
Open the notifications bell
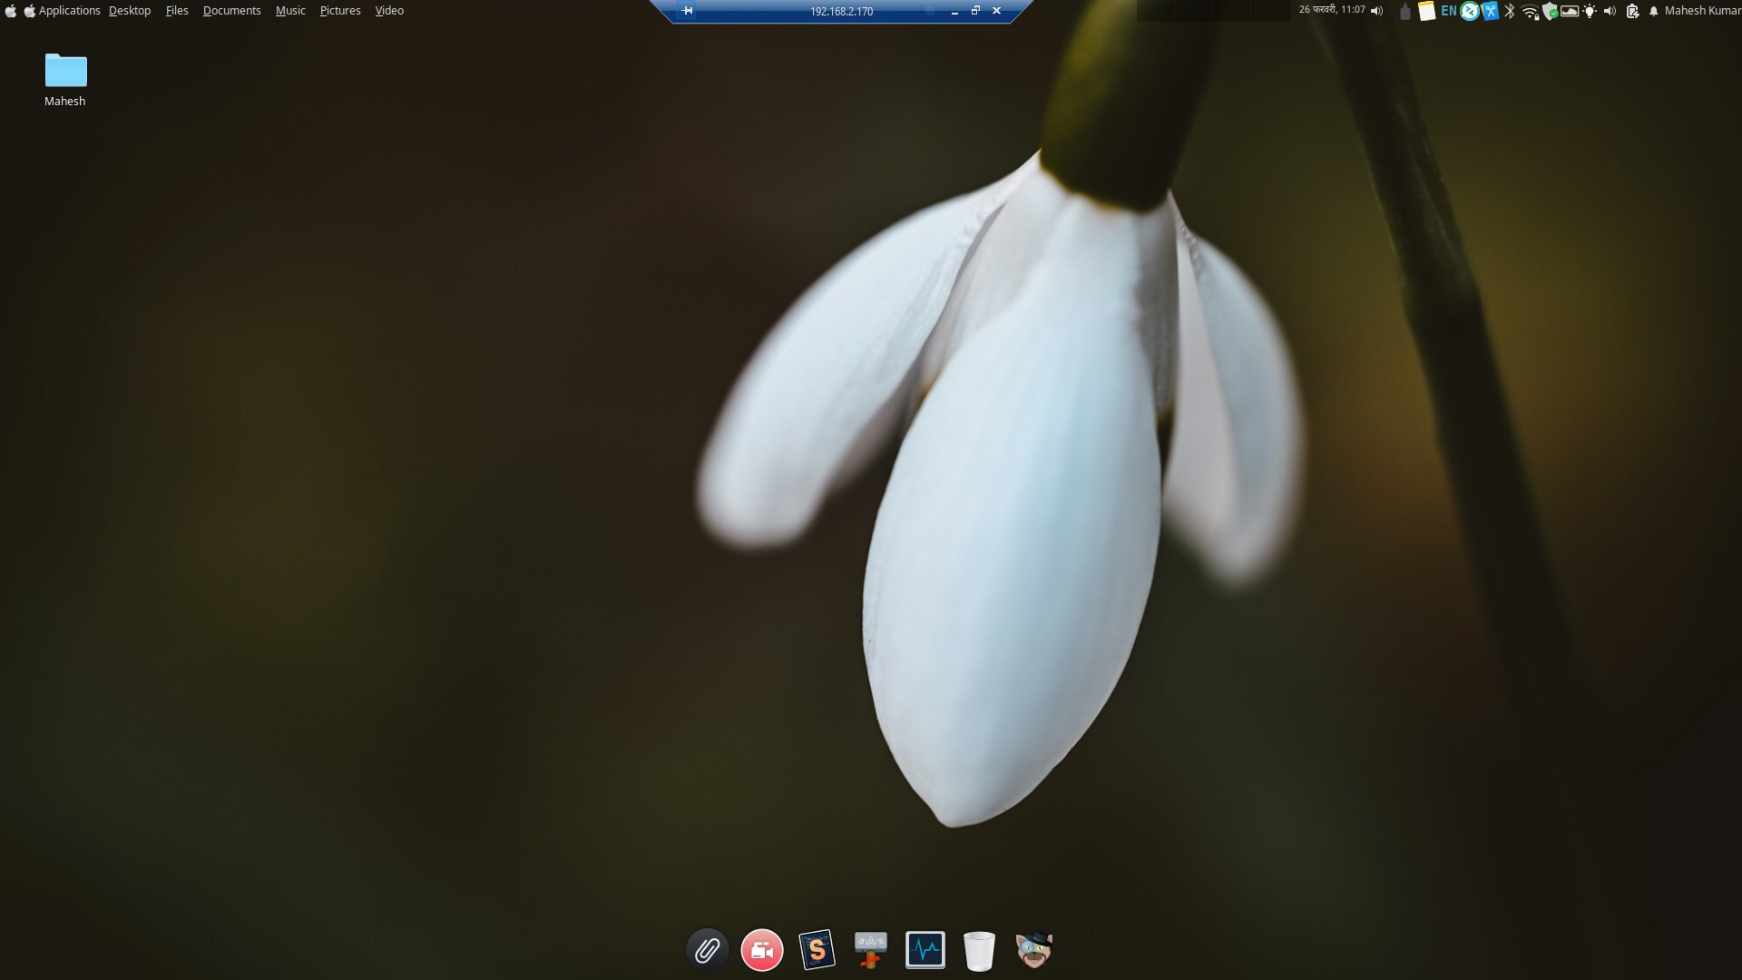point(1653,11)
